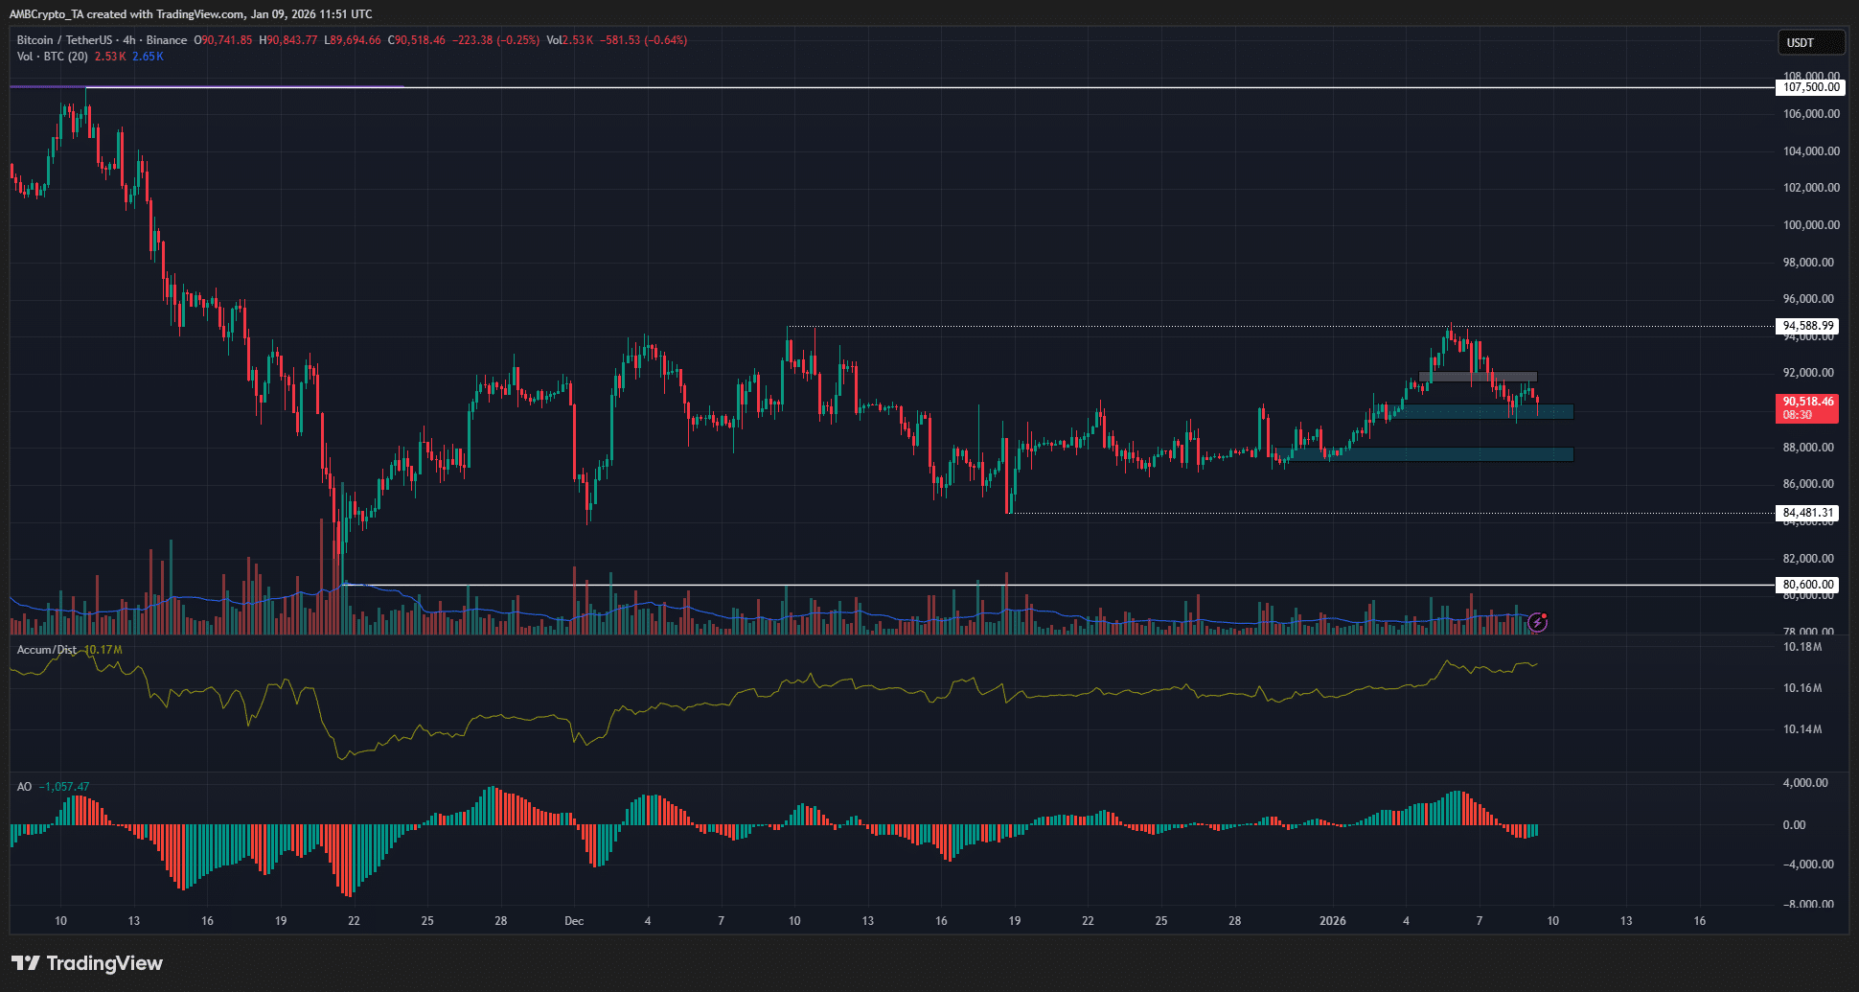The image size is (1859, 992).
Task: Open the Binance exchange selector in the legend
Action: (x=165, y=40)
